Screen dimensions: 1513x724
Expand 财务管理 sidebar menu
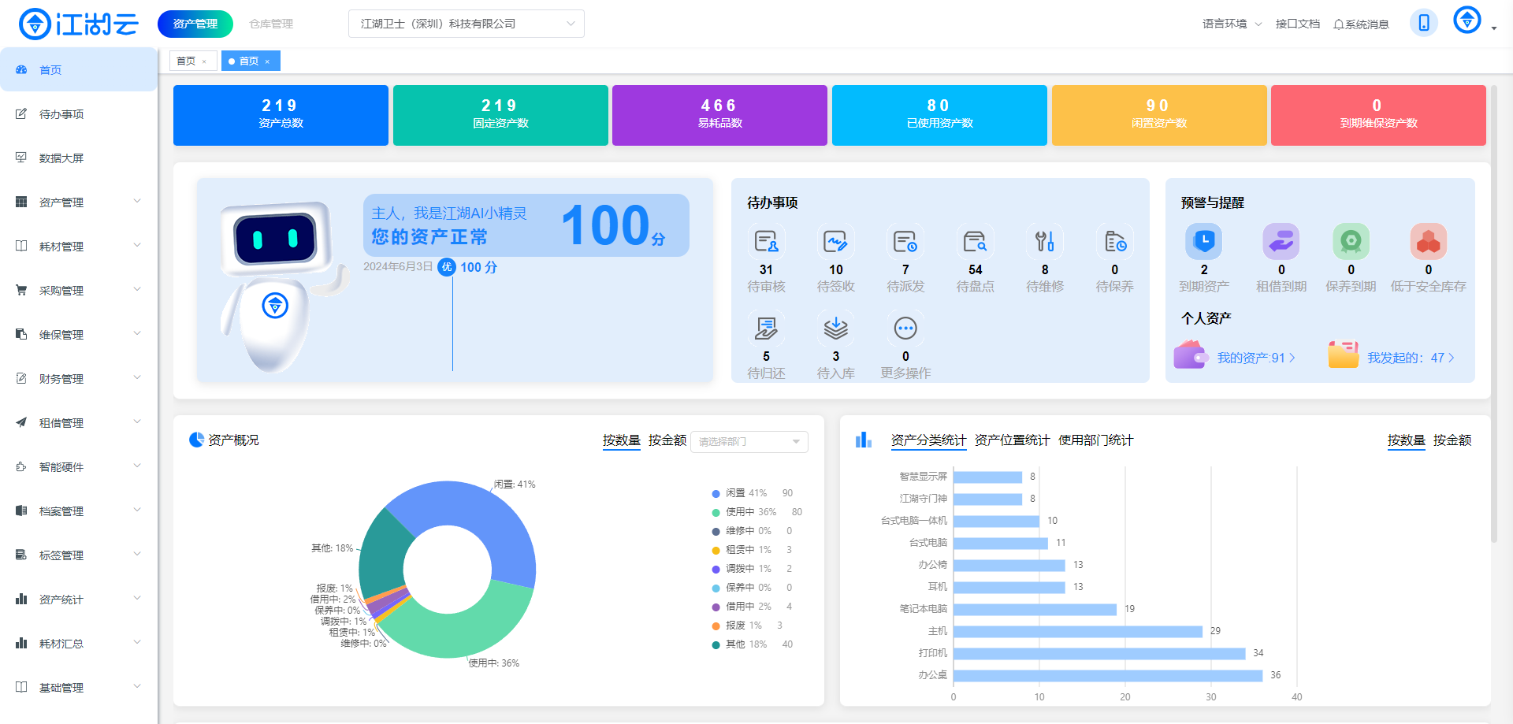click(x=79, y=379)
